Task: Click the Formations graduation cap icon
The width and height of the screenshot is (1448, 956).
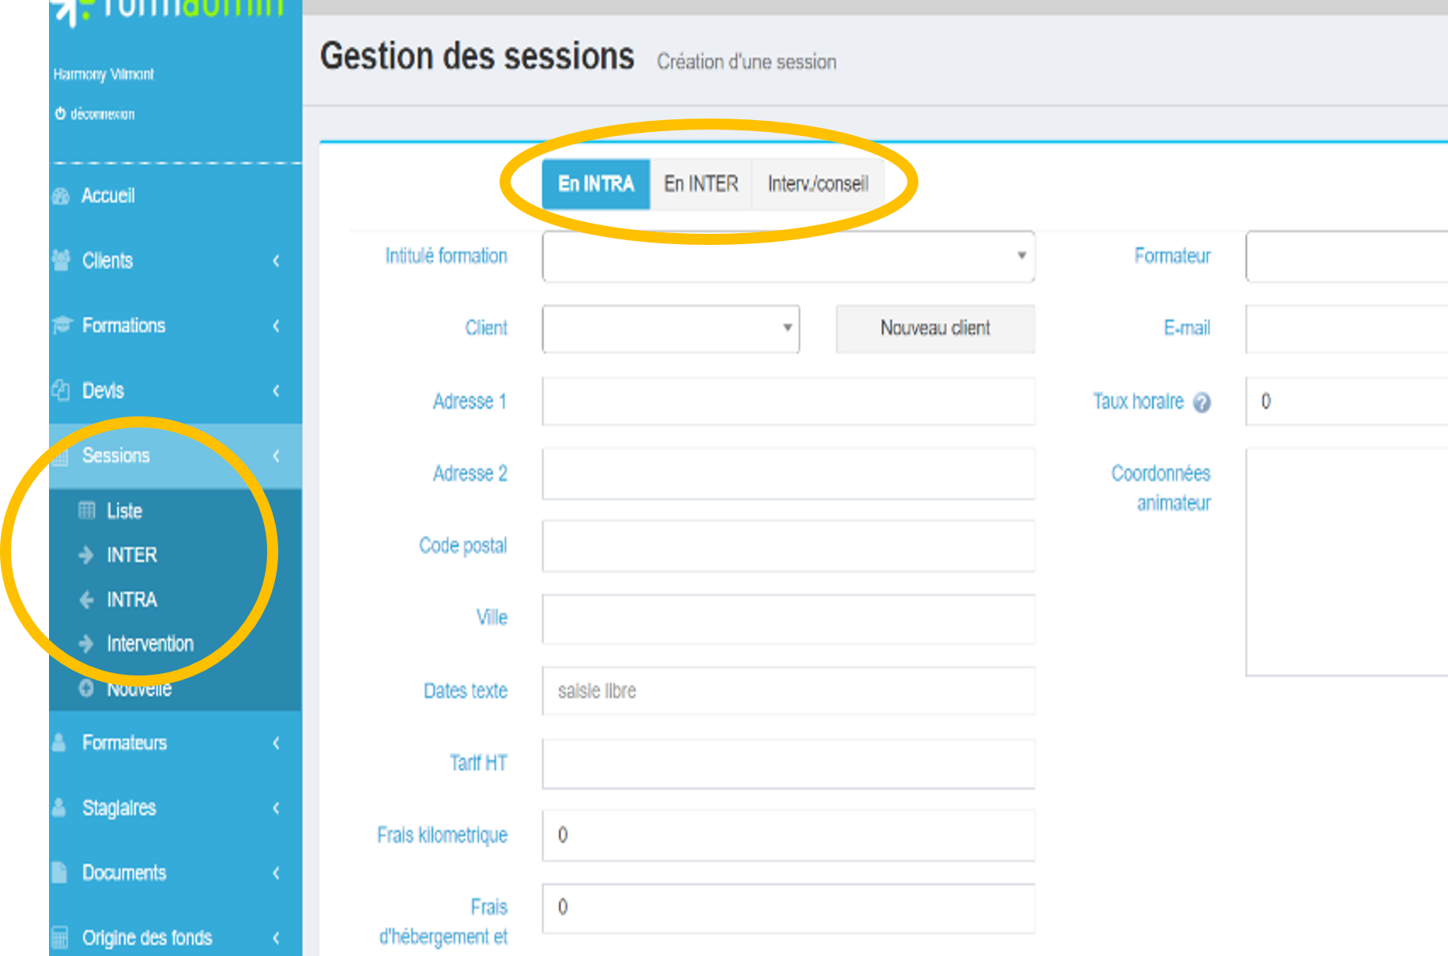Action: point(62,325)
